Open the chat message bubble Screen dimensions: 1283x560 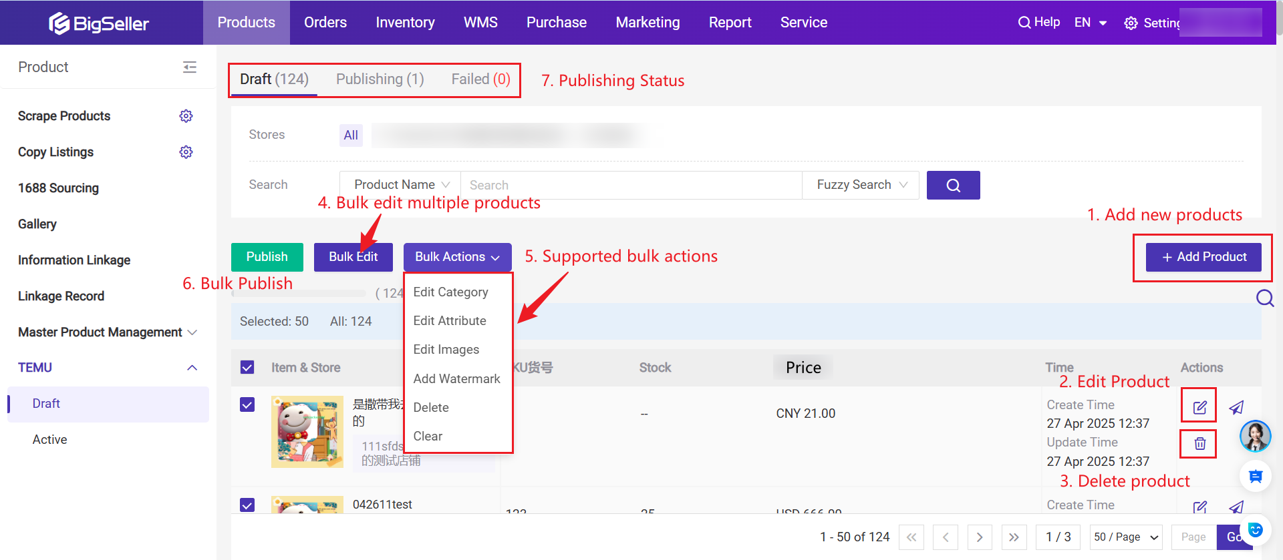1255,476
